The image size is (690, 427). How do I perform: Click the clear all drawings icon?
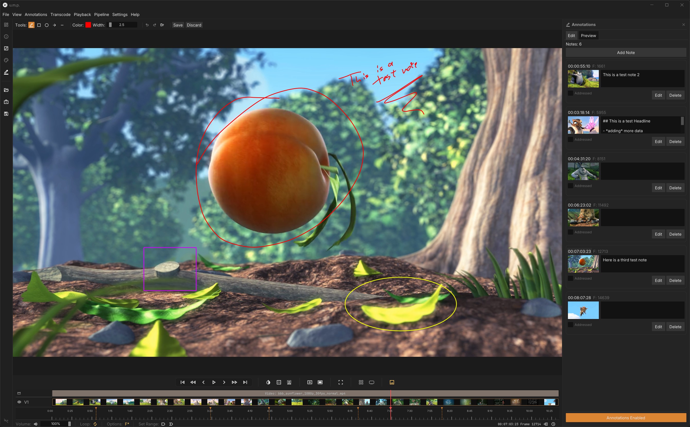pos(162,25)
